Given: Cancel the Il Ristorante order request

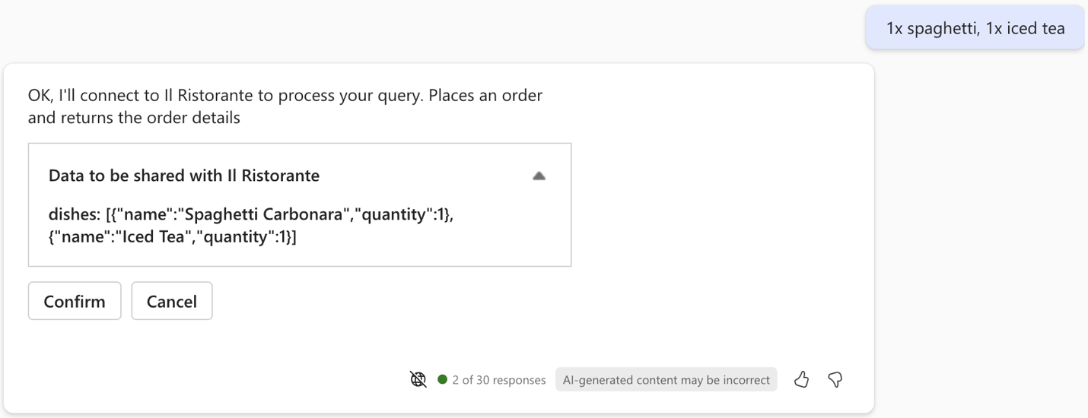Looking at the screenshot, I should click(172, 301).
